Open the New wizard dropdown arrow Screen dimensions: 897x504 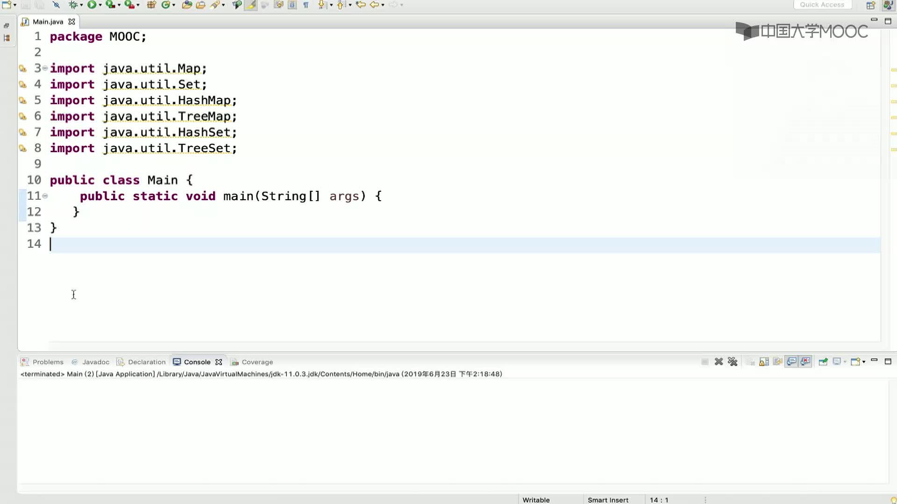(x=15, y=5)
